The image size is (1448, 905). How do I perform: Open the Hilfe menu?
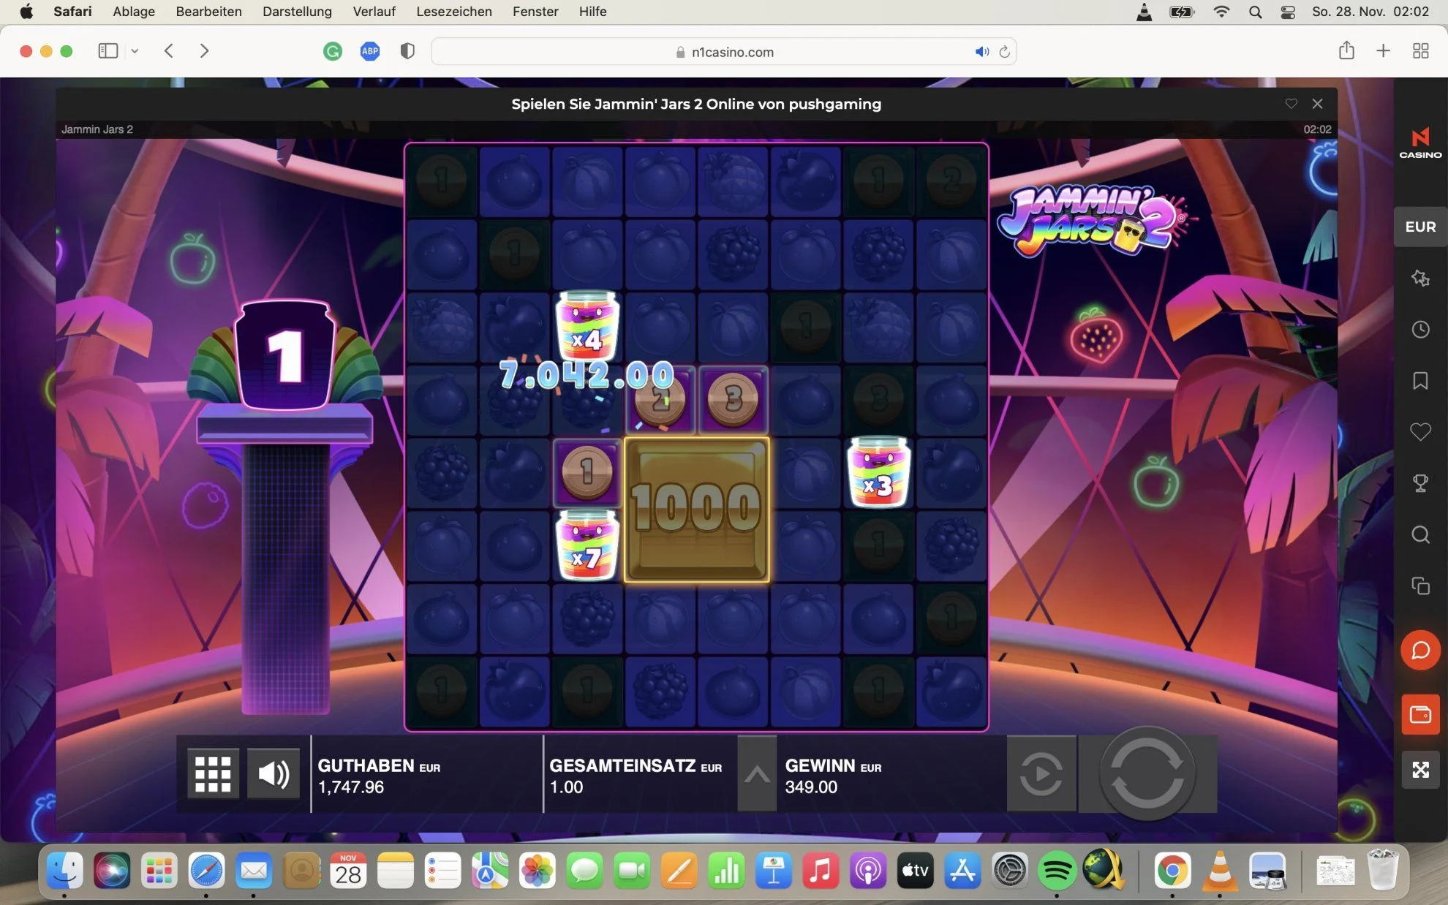tap(592, 12)
